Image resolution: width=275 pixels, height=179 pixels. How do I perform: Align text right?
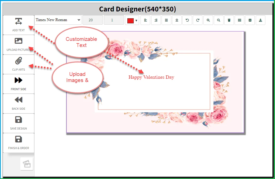click(x=156, y=20)
